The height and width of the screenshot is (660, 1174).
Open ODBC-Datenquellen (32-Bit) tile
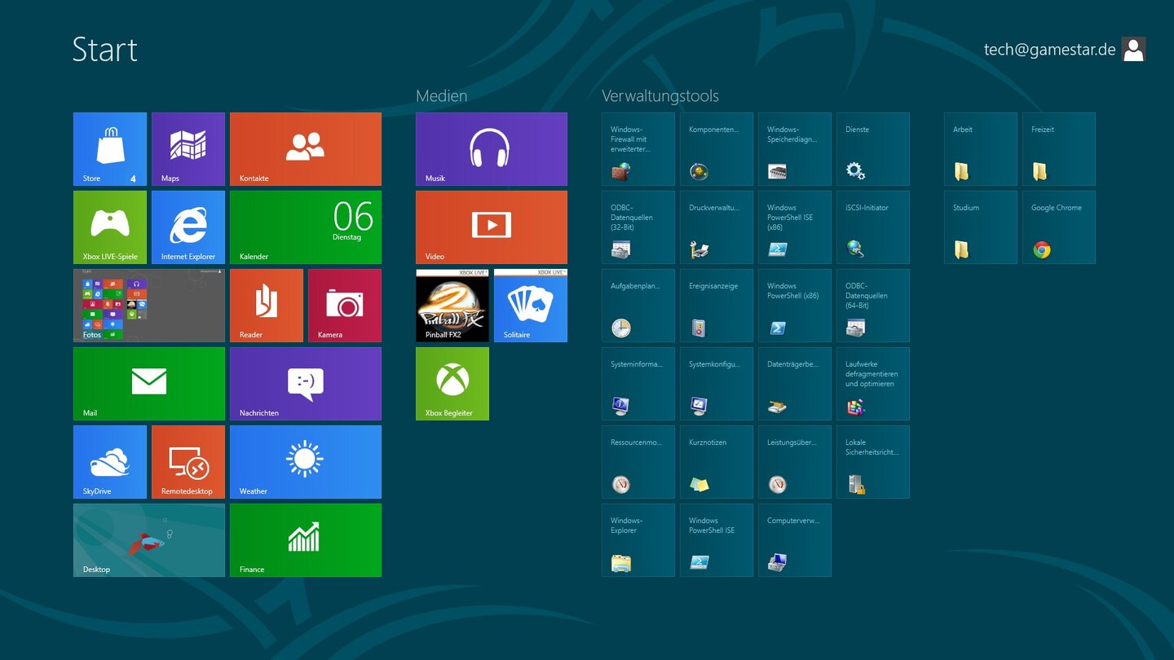coord(638,227)
